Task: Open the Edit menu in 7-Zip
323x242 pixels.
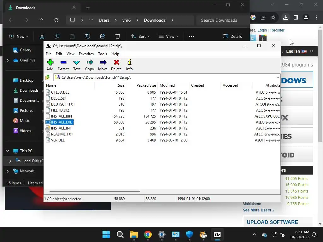Action: [x=59, y=54]
